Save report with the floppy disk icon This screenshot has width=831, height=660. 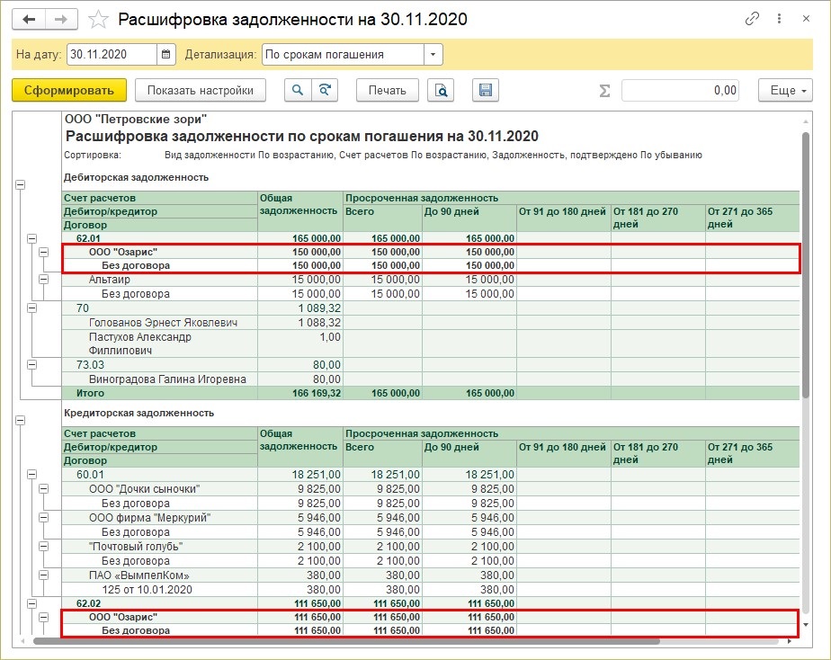[485, 91]
